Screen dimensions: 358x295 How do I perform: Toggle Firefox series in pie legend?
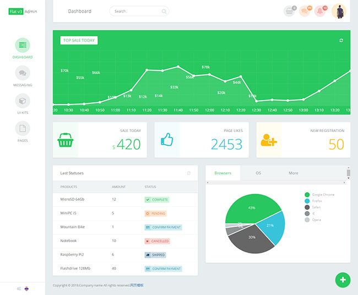tap(316, 201)
